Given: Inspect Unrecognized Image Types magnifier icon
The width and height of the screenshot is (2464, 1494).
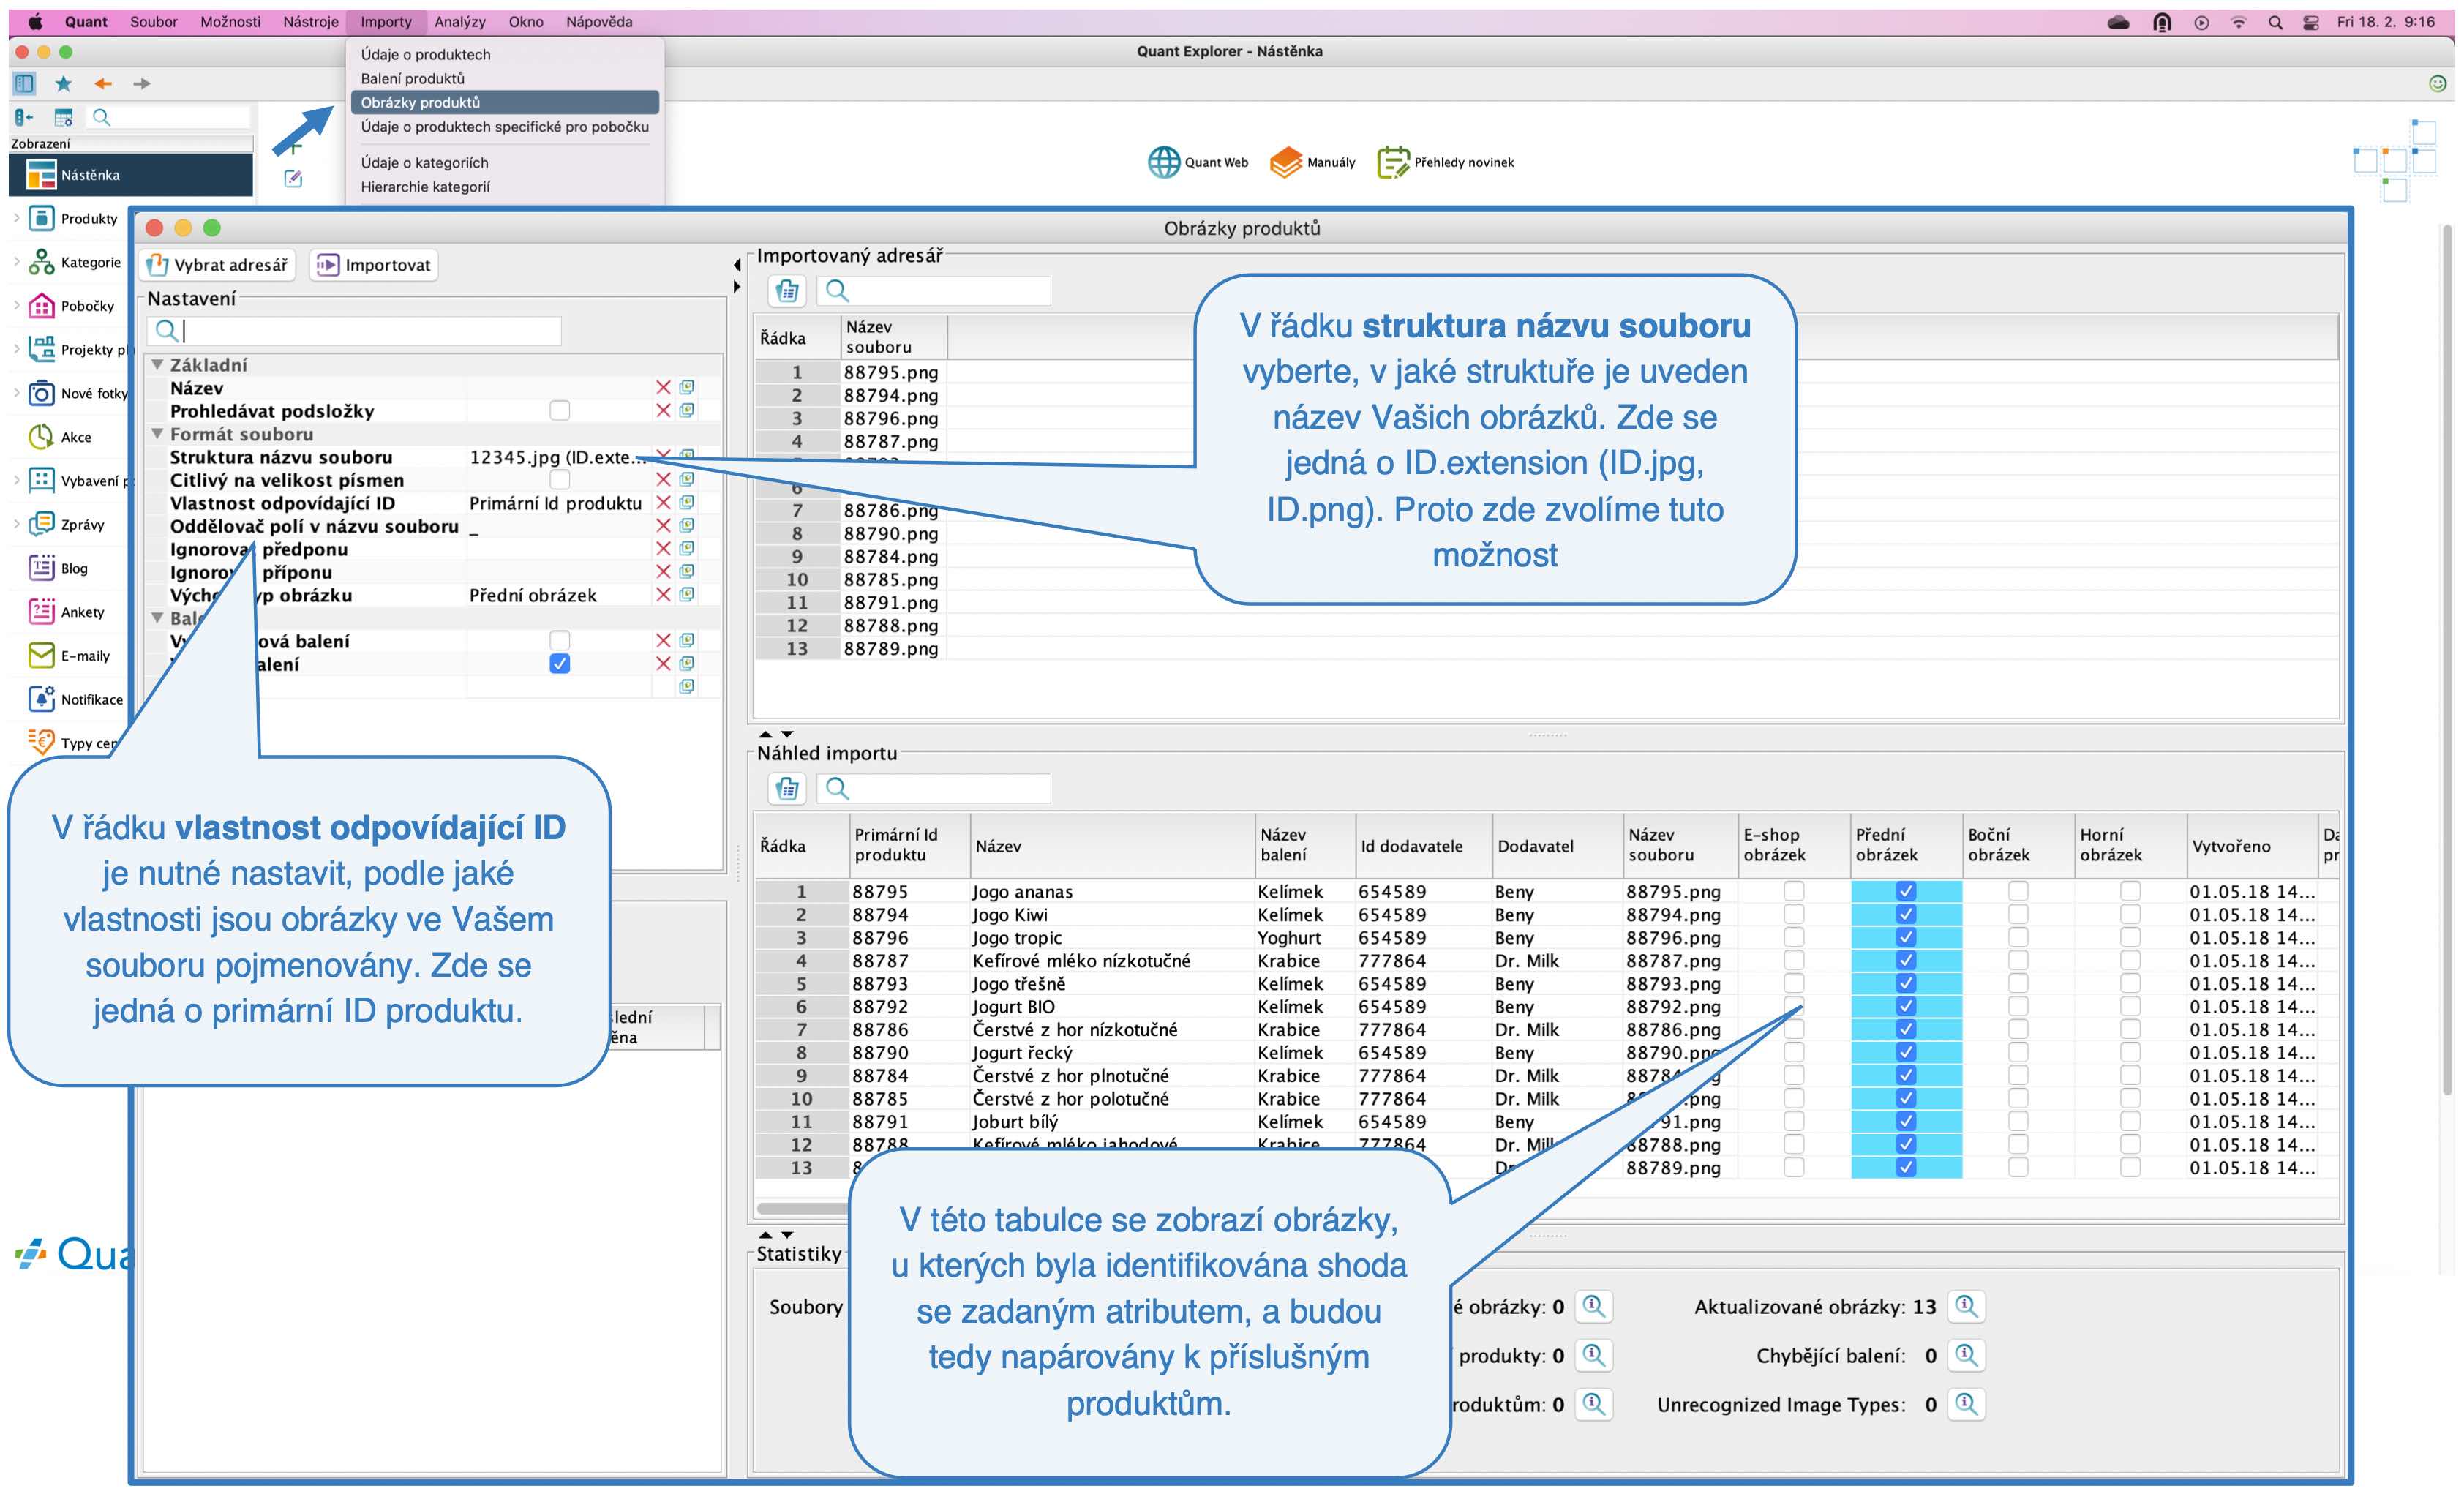Looking at the screenshot, I should click(1966, 1404).
